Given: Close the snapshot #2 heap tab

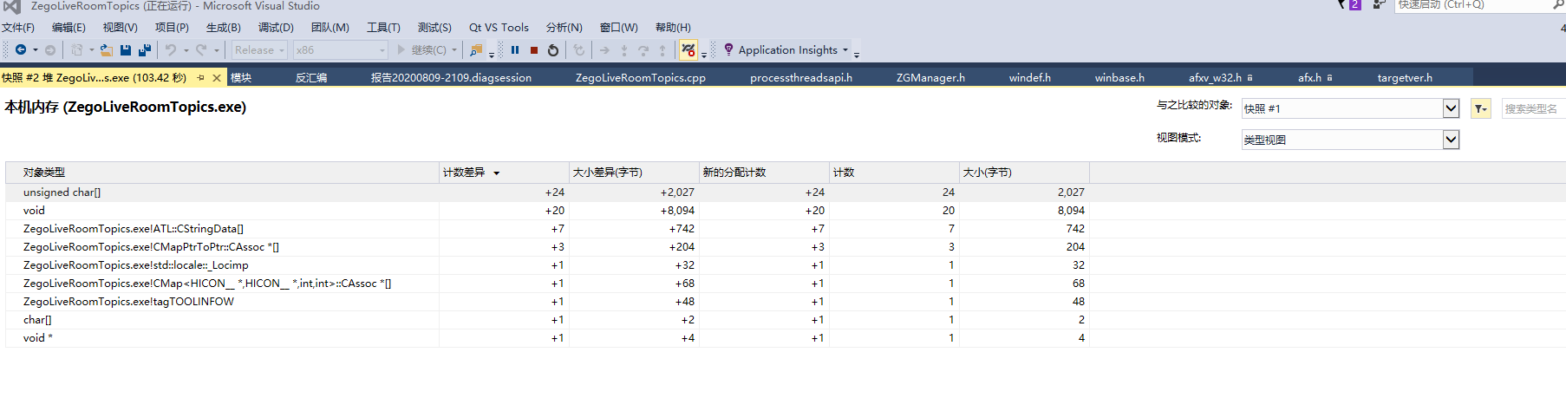Looking at the screenshot, I should (217, 77).
